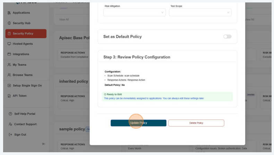Click 'Response Actions: Response Action' text

(126, 80)
